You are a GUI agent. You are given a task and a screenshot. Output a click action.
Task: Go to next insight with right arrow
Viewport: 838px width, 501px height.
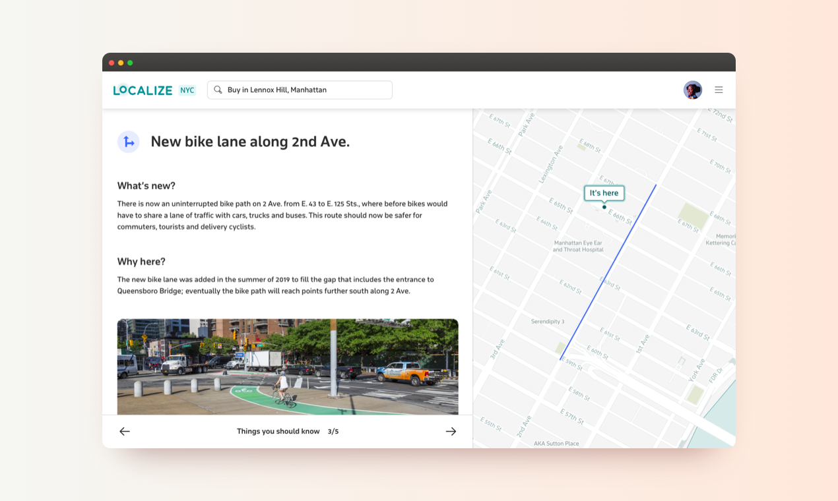pyautogui.click(x=451, y=431)
